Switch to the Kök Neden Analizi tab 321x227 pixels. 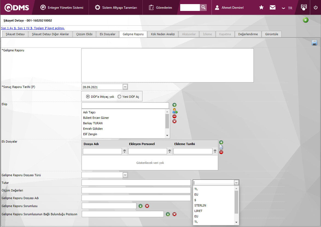click(163, 34)
